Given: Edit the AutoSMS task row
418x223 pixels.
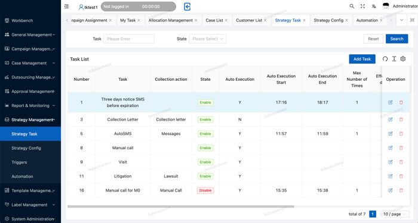Looking at the screenshot, I should pyautogui.click(x=391, y=134).
